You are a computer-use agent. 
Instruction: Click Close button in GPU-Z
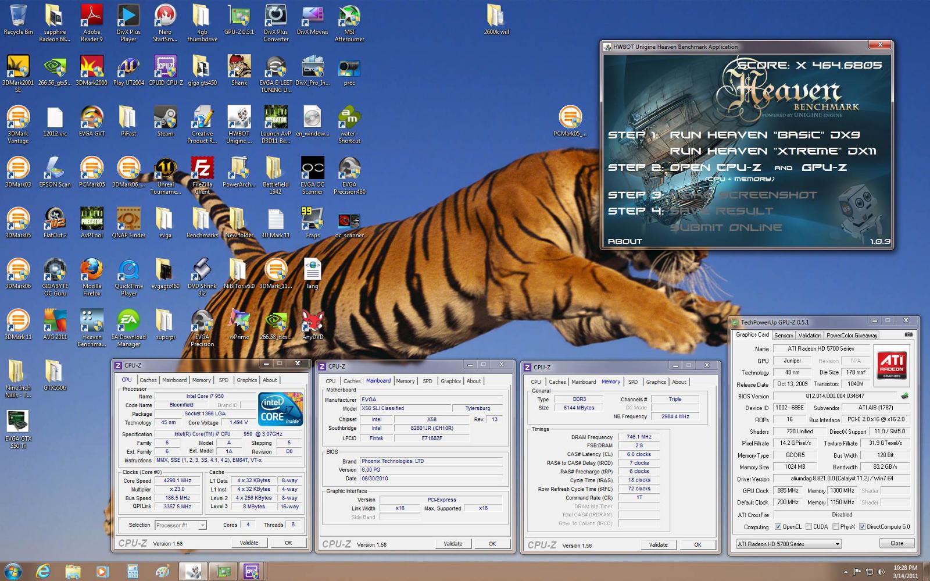point(897,543)
